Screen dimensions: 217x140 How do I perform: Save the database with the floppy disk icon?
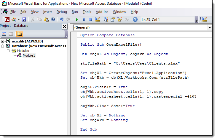click(24, 19)
